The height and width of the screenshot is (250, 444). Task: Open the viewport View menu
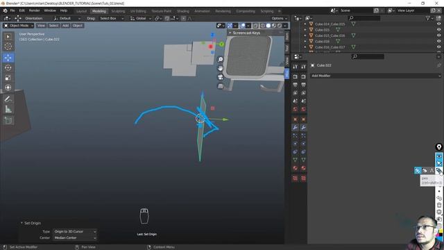(41, 26)
